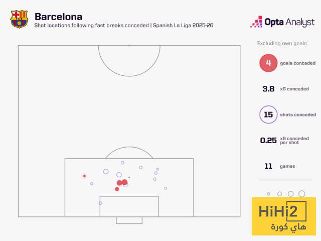Image resolution: width=321 pixels, height=241 pixels.
Task: Click the red goals conceded circle
Action: (268, 63)
